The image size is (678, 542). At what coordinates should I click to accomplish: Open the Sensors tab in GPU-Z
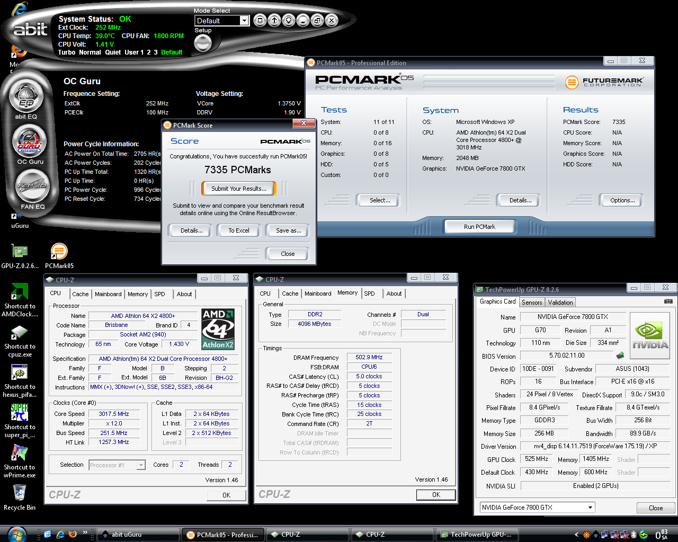coord(532,303)
